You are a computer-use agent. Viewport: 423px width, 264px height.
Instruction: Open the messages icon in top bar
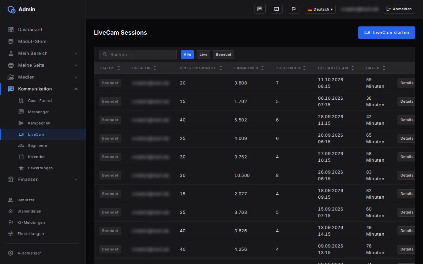coord(260,9)
